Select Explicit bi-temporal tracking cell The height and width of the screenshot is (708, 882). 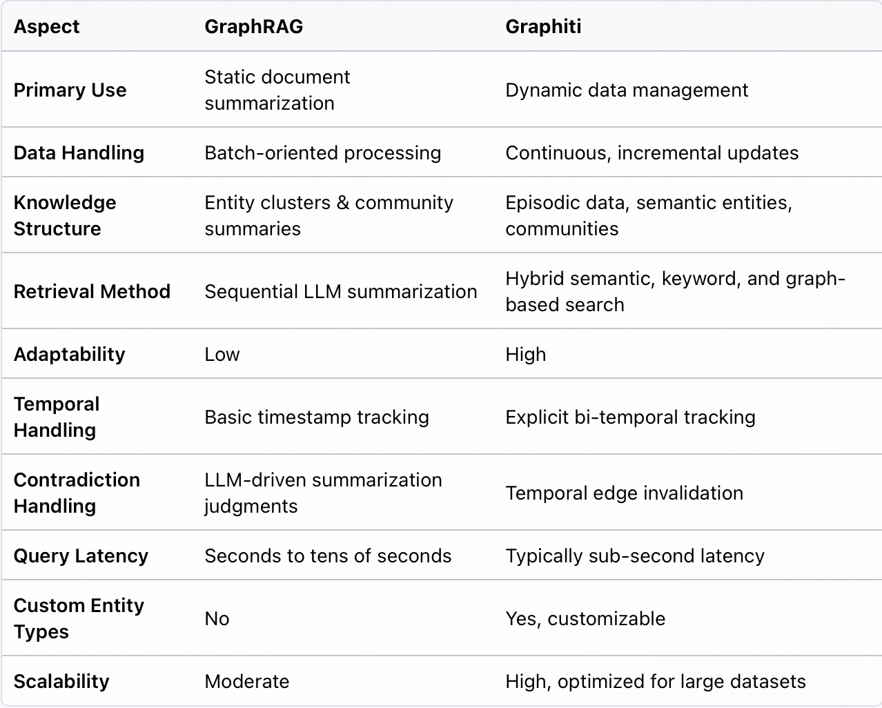[630, 417]
